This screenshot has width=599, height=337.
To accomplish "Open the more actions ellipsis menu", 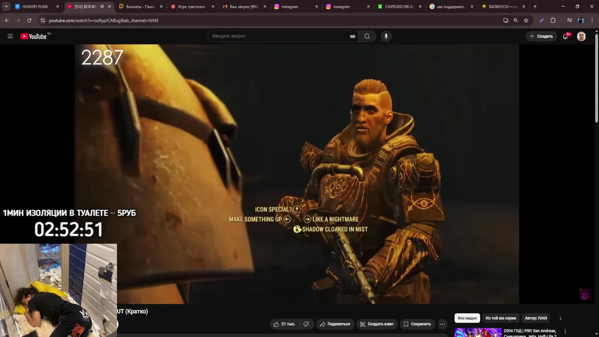I will pos(442,324).
